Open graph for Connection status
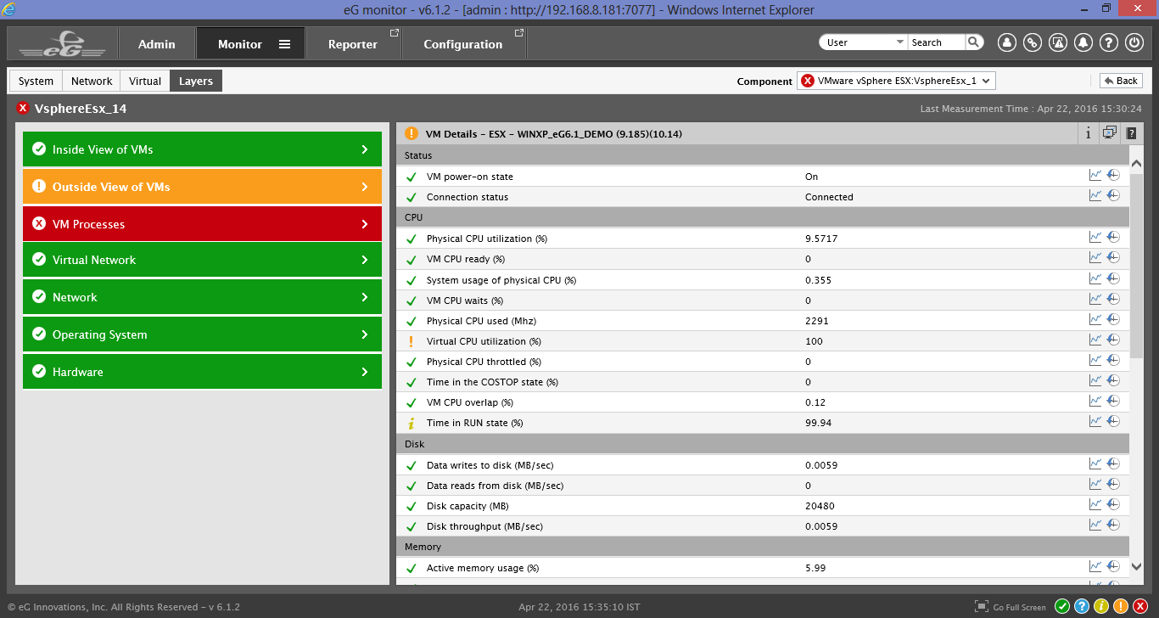 1095,195
